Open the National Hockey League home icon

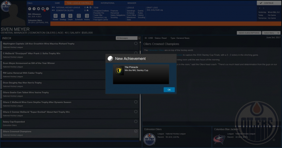pyautogui.click(x=87, y=7)
